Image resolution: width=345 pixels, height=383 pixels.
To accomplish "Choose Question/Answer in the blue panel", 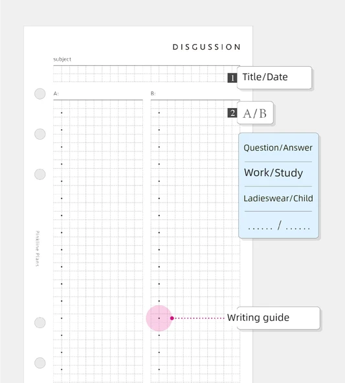I will click(x=278, y=148).
